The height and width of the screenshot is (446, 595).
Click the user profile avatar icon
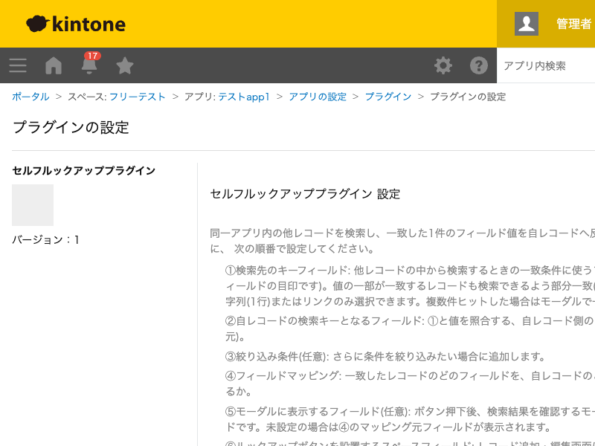point(527,24)
